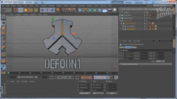Open the Size mode dropdown

tap(98, 93)
